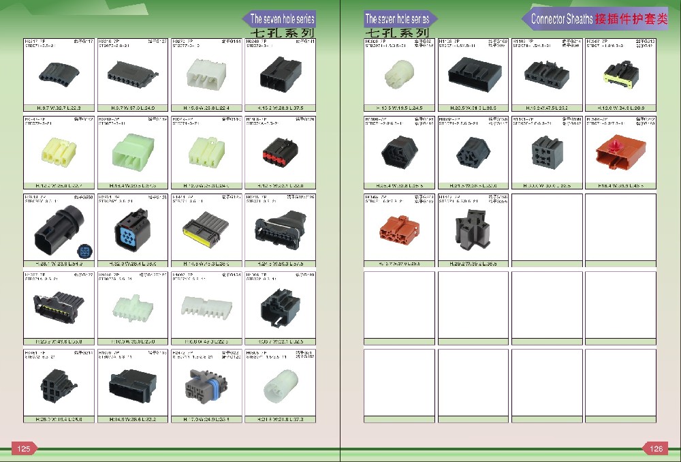
Task: Click the yellow triple-barrel connector image
Action: (x=59, y=152)
